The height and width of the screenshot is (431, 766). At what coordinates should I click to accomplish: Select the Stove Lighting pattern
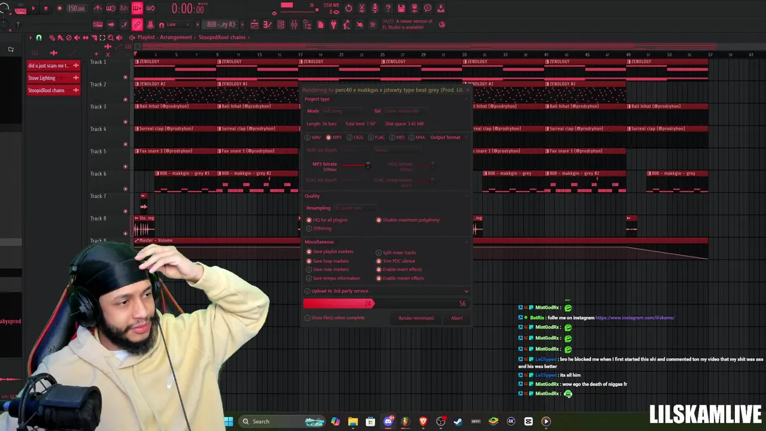pos(54,78)
